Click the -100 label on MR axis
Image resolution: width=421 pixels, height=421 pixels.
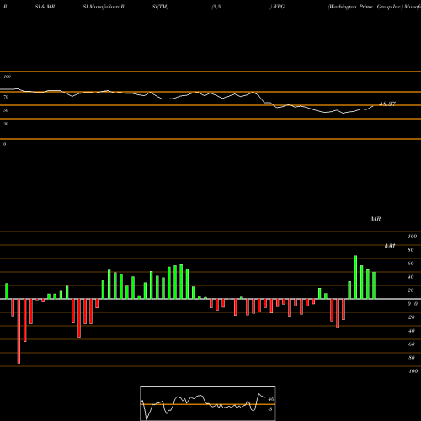(413, 371)
